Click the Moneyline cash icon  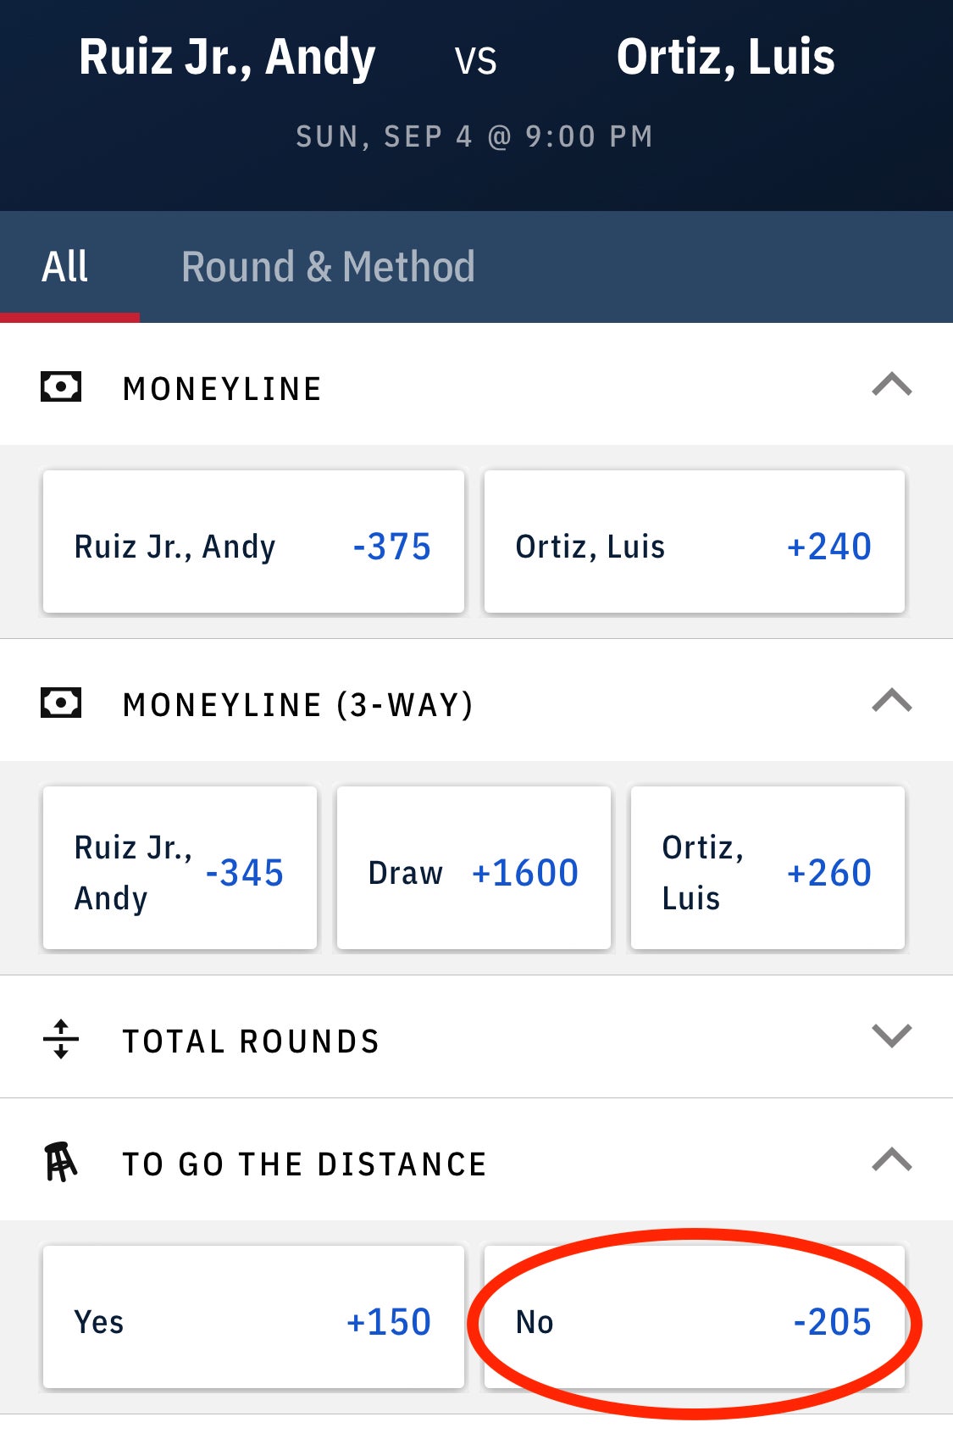(61, 387)
